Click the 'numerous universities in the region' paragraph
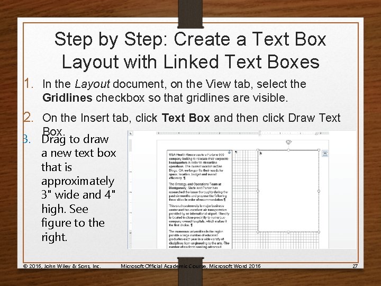Screen dimensions: 381x286 click(199, 239)
